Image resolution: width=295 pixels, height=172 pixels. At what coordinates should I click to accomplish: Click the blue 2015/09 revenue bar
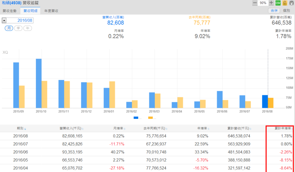pyautogui.click(x=16, y=85)
